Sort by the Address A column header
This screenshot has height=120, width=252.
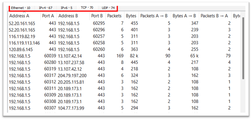pos(19,16)
